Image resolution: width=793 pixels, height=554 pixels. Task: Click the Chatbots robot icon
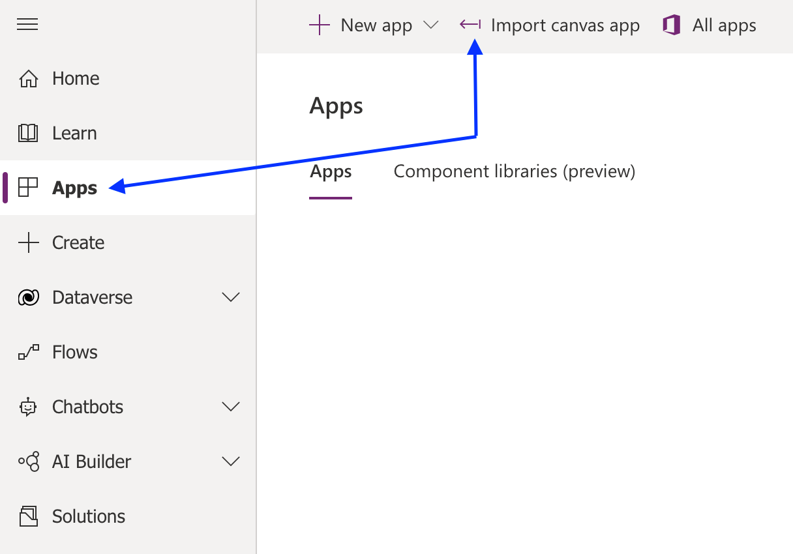(x=29, y=406)
